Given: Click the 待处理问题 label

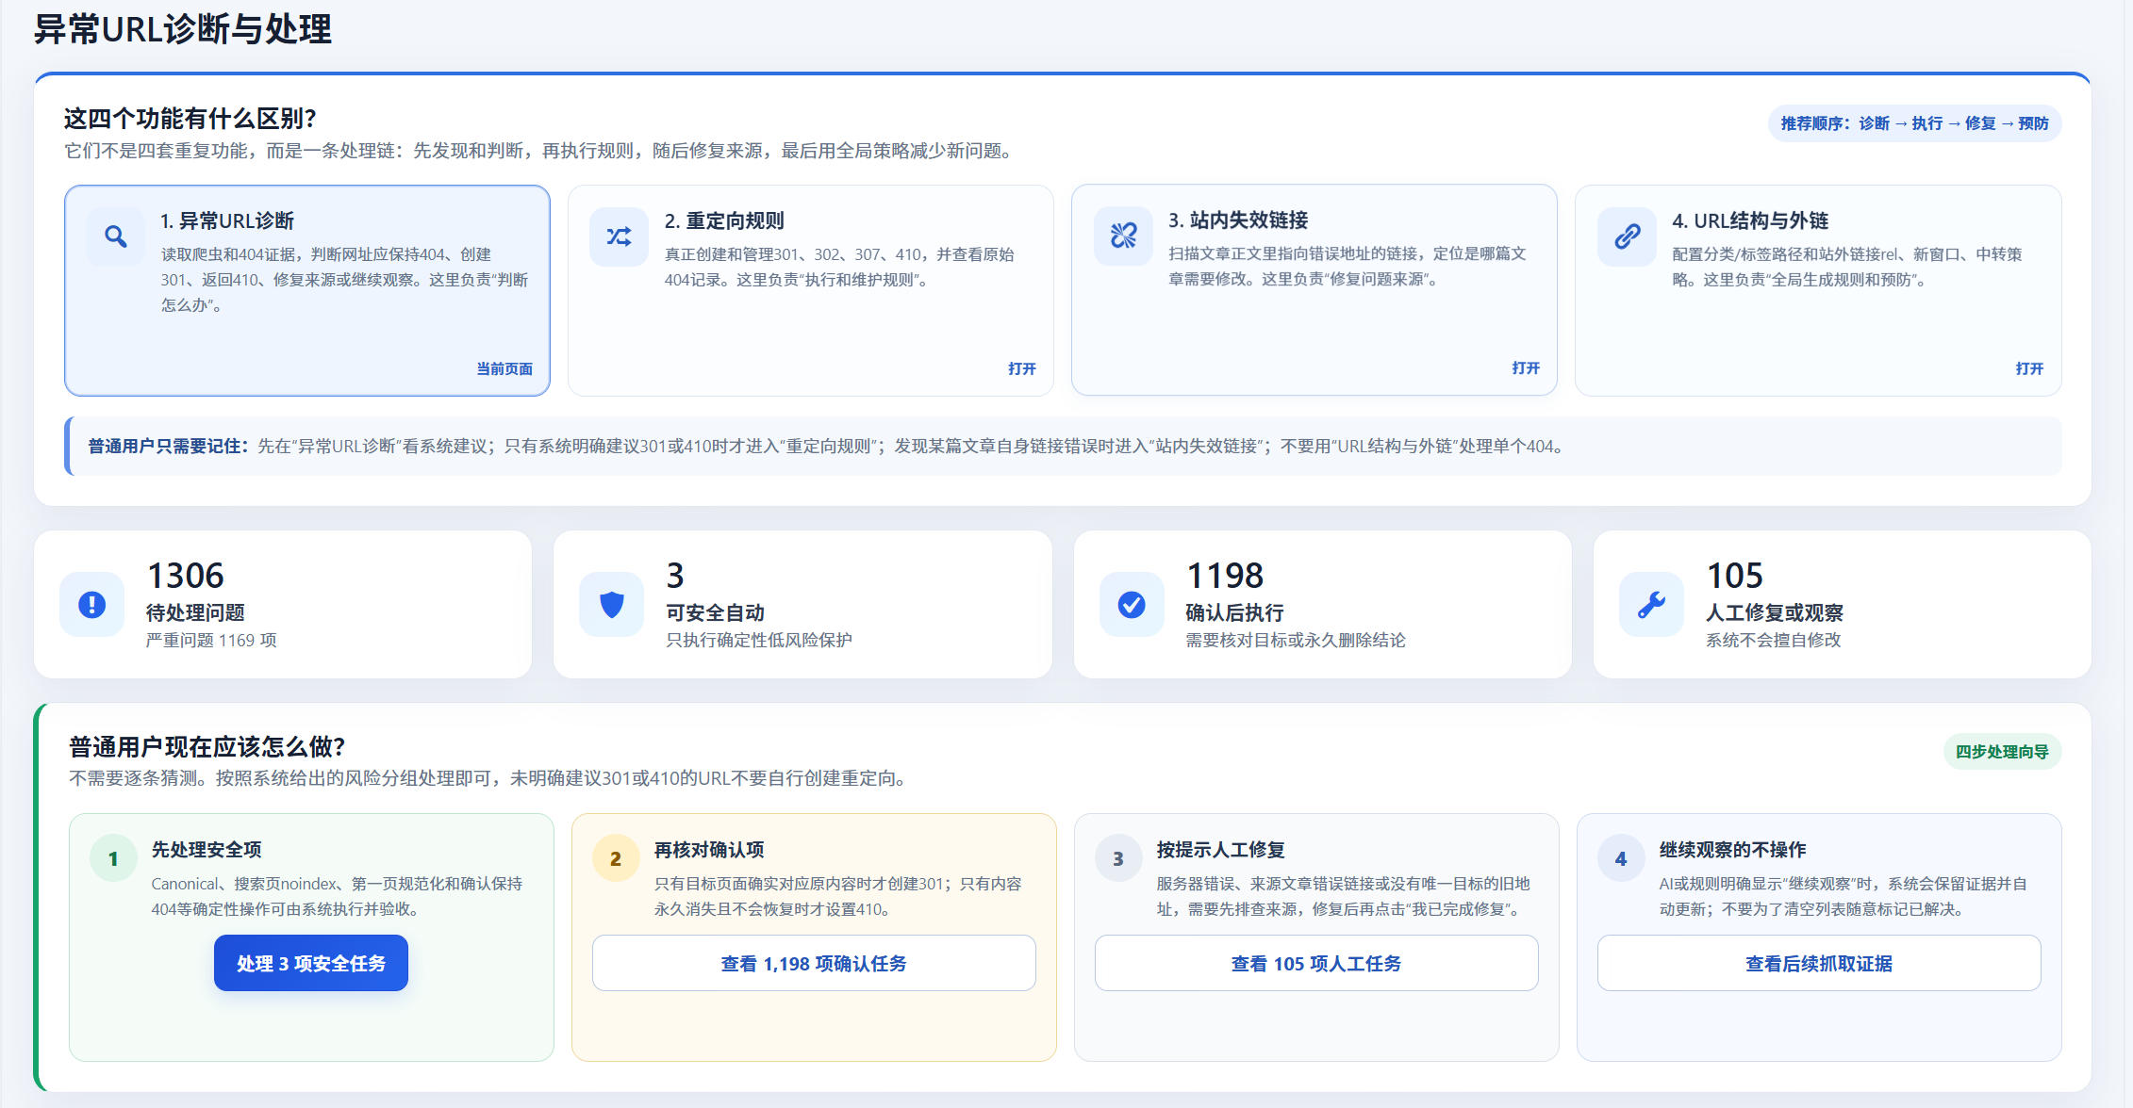Looking at the screenshot, I should (195, 612).
